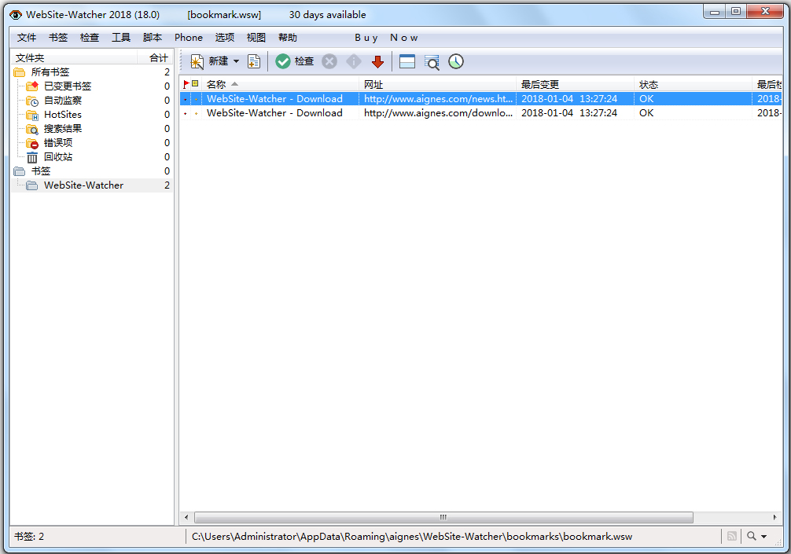Toggle the red flag marker on the first bookmark
Image resolution: width=791 pixels, height=554 pixels.
point(186,98)
